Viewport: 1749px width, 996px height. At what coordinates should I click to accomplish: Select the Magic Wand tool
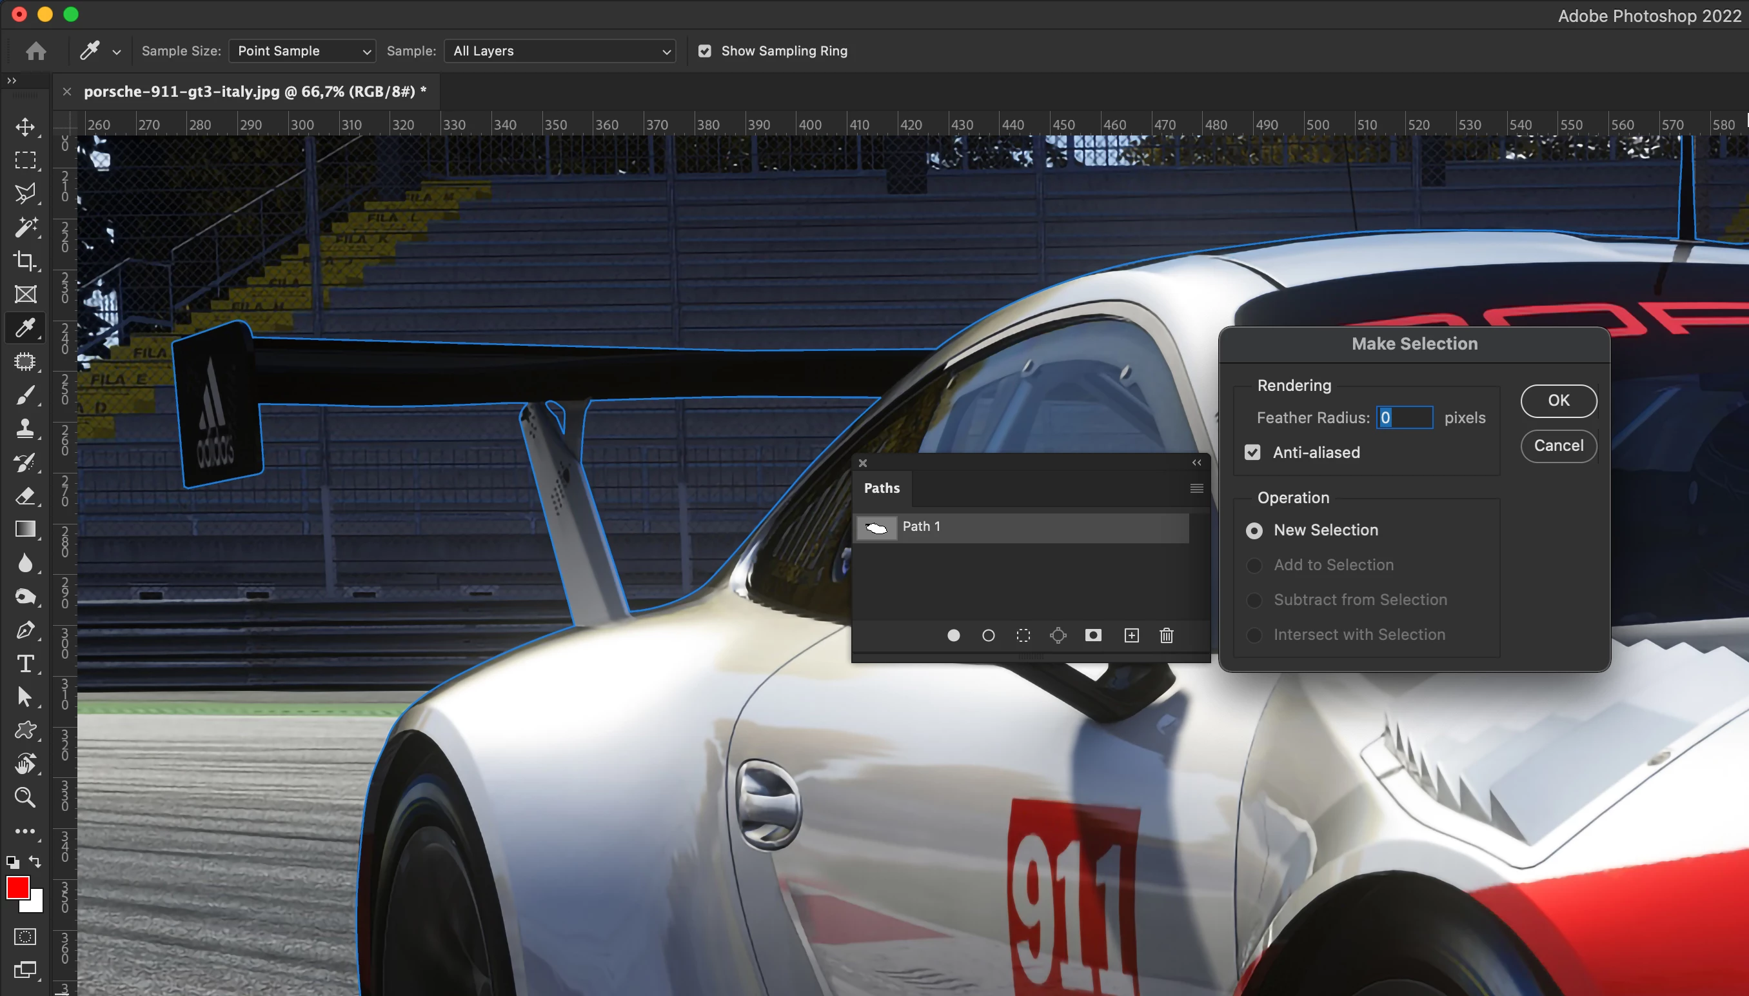pos(25,227)
